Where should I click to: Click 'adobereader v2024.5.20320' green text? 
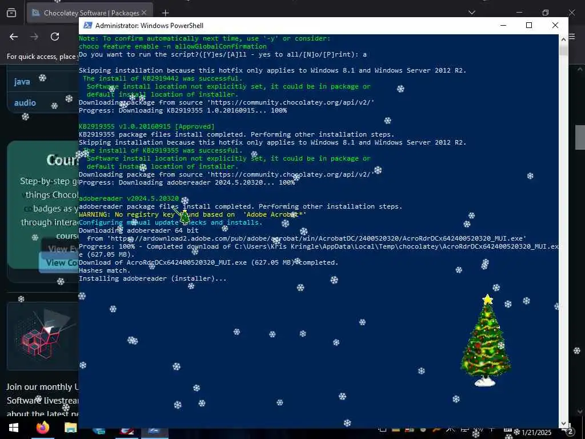click(129, 198)
